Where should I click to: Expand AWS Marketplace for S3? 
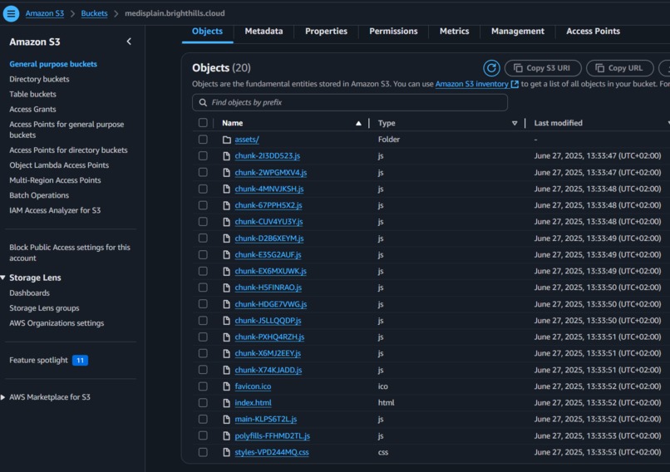click(3, 397)
